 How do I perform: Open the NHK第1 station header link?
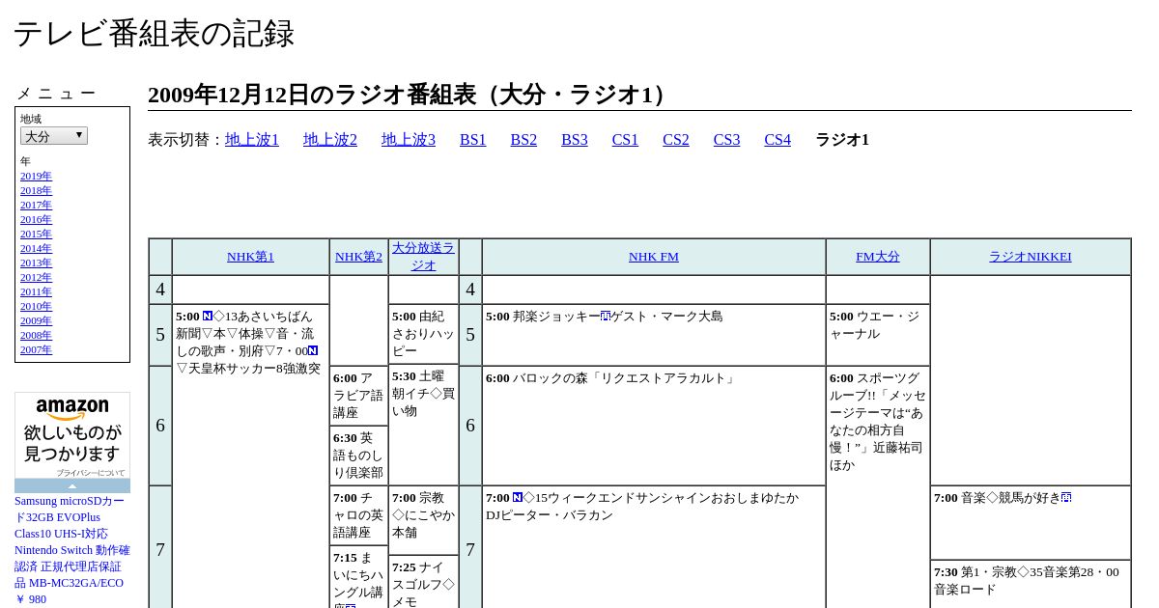click(x=250, y=257)
